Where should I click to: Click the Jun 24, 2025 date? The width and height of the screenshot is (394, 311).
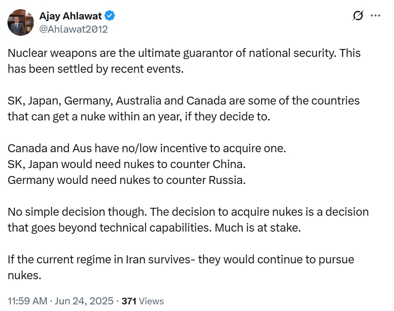coord(84,301)
